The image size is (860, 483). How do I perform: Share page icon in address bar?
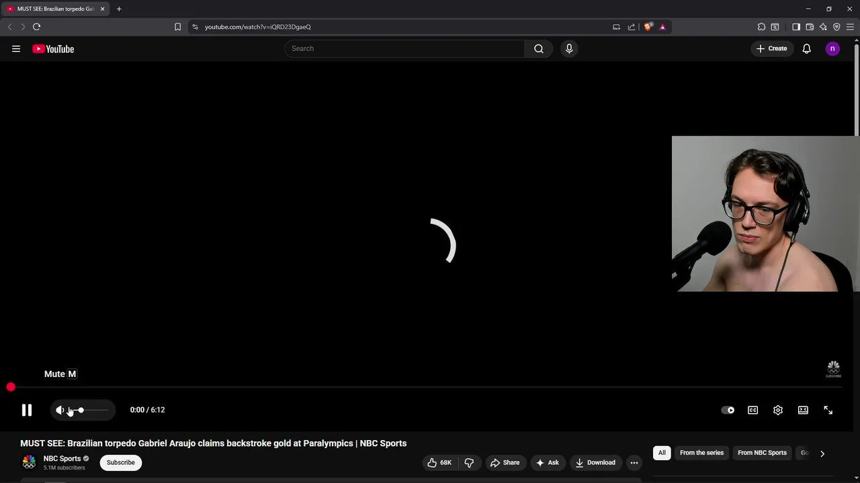(632, 27)
